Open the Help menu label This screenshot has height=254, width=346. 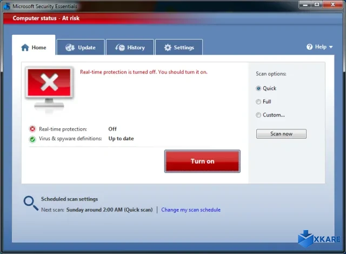[x=321, y=47]
